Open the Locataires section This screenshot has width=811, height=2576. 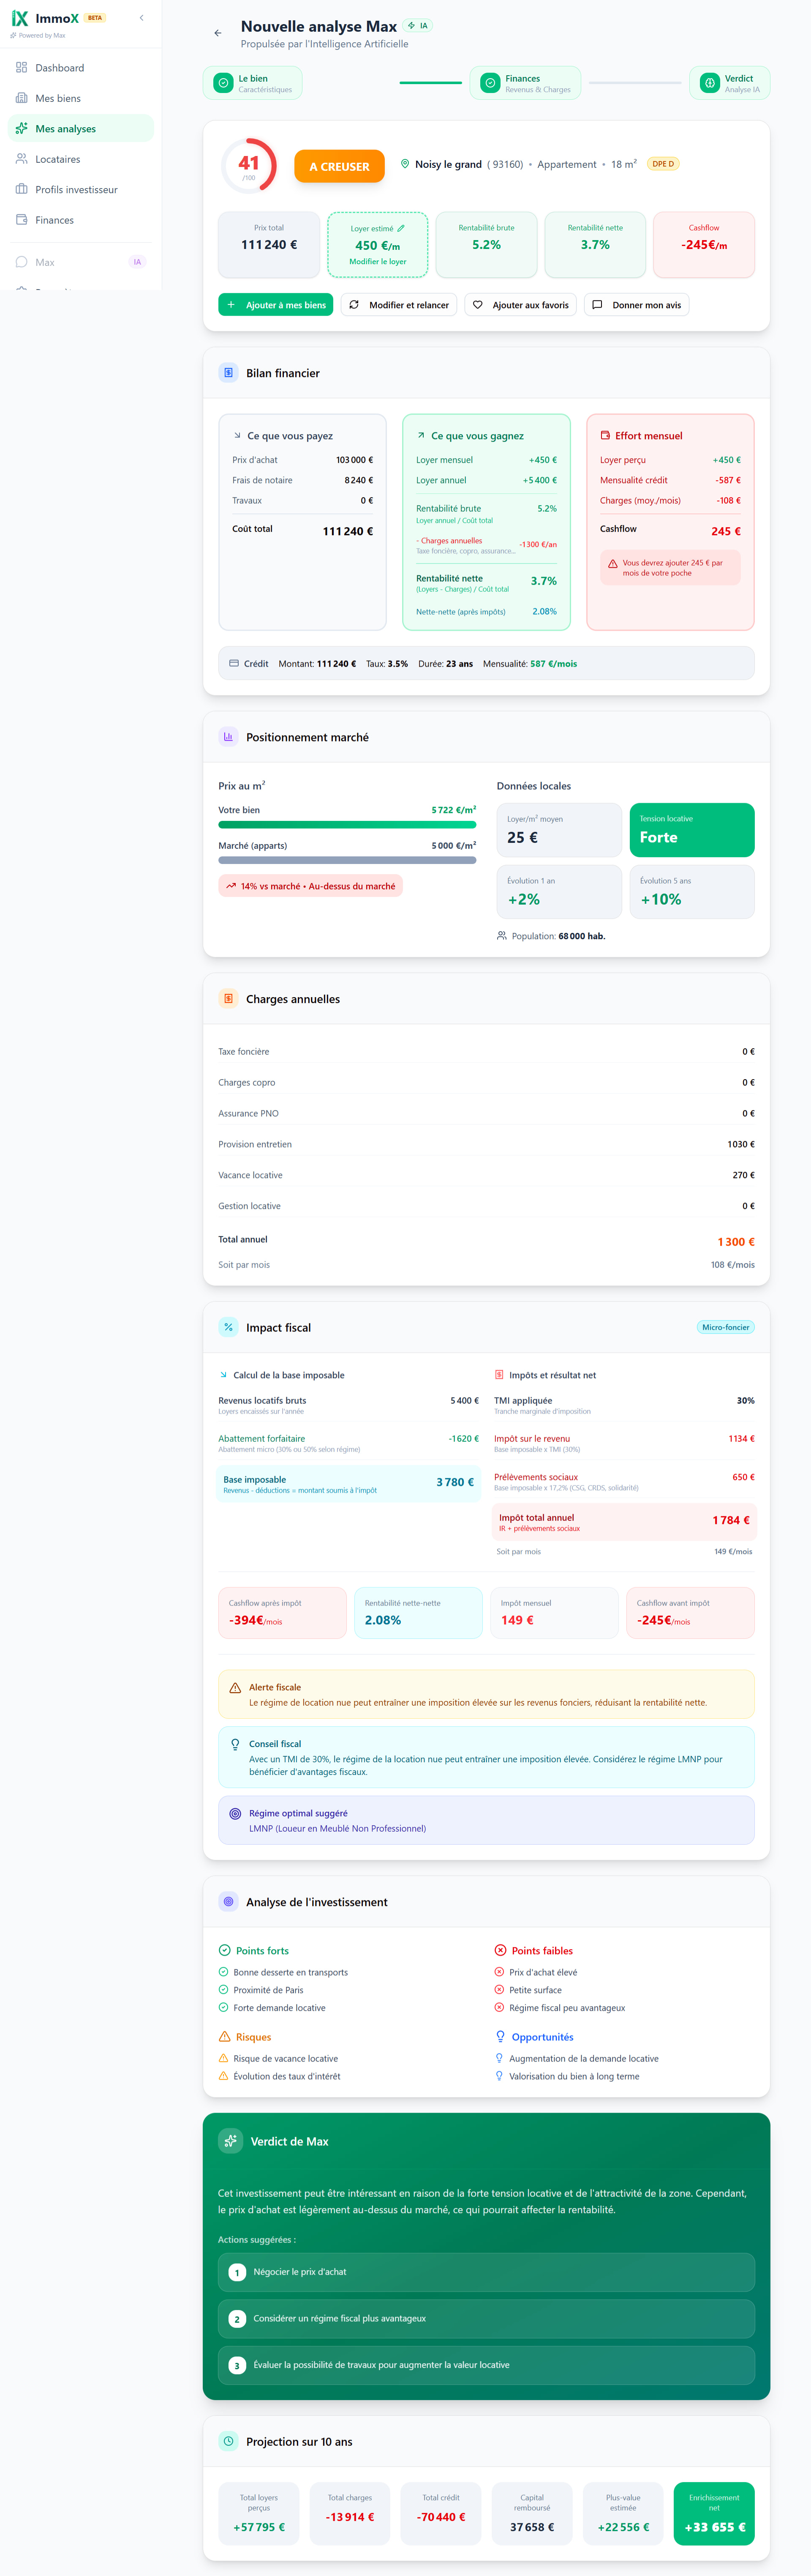(58, 159)
